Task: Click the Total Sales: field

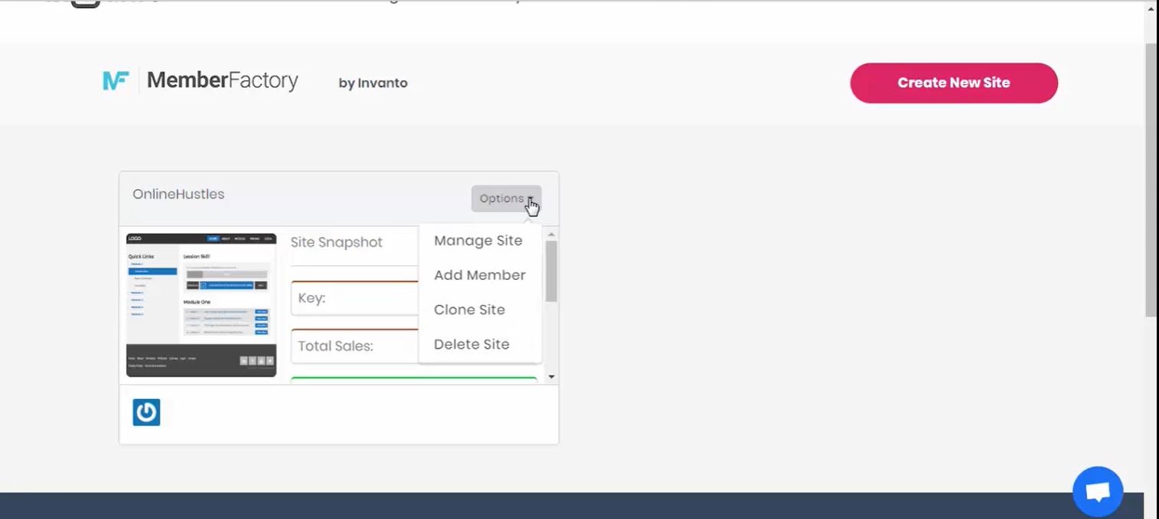Action: pos(355,345)
